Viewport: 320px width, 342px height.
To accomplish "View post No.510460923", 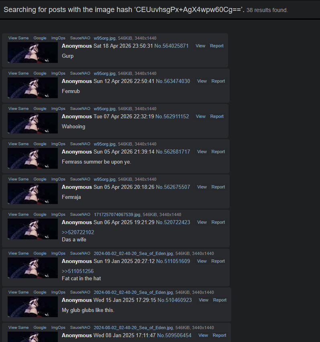I will [x=203, y=300].
